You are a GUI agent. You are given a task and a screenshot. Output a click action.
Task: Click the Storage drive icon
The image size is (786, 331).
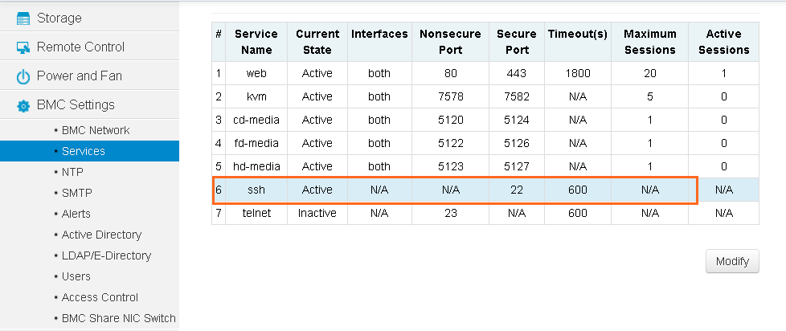click(x=23, y=18)
